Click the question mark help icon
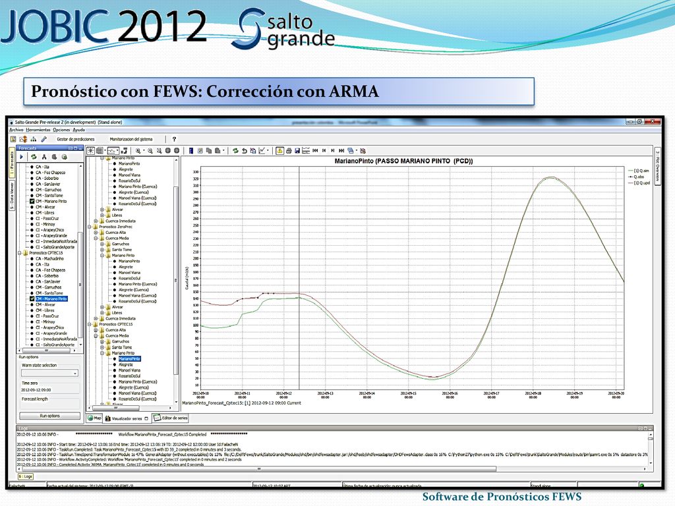This screenshot has width=675, height=506. click(x=174, y=139)
